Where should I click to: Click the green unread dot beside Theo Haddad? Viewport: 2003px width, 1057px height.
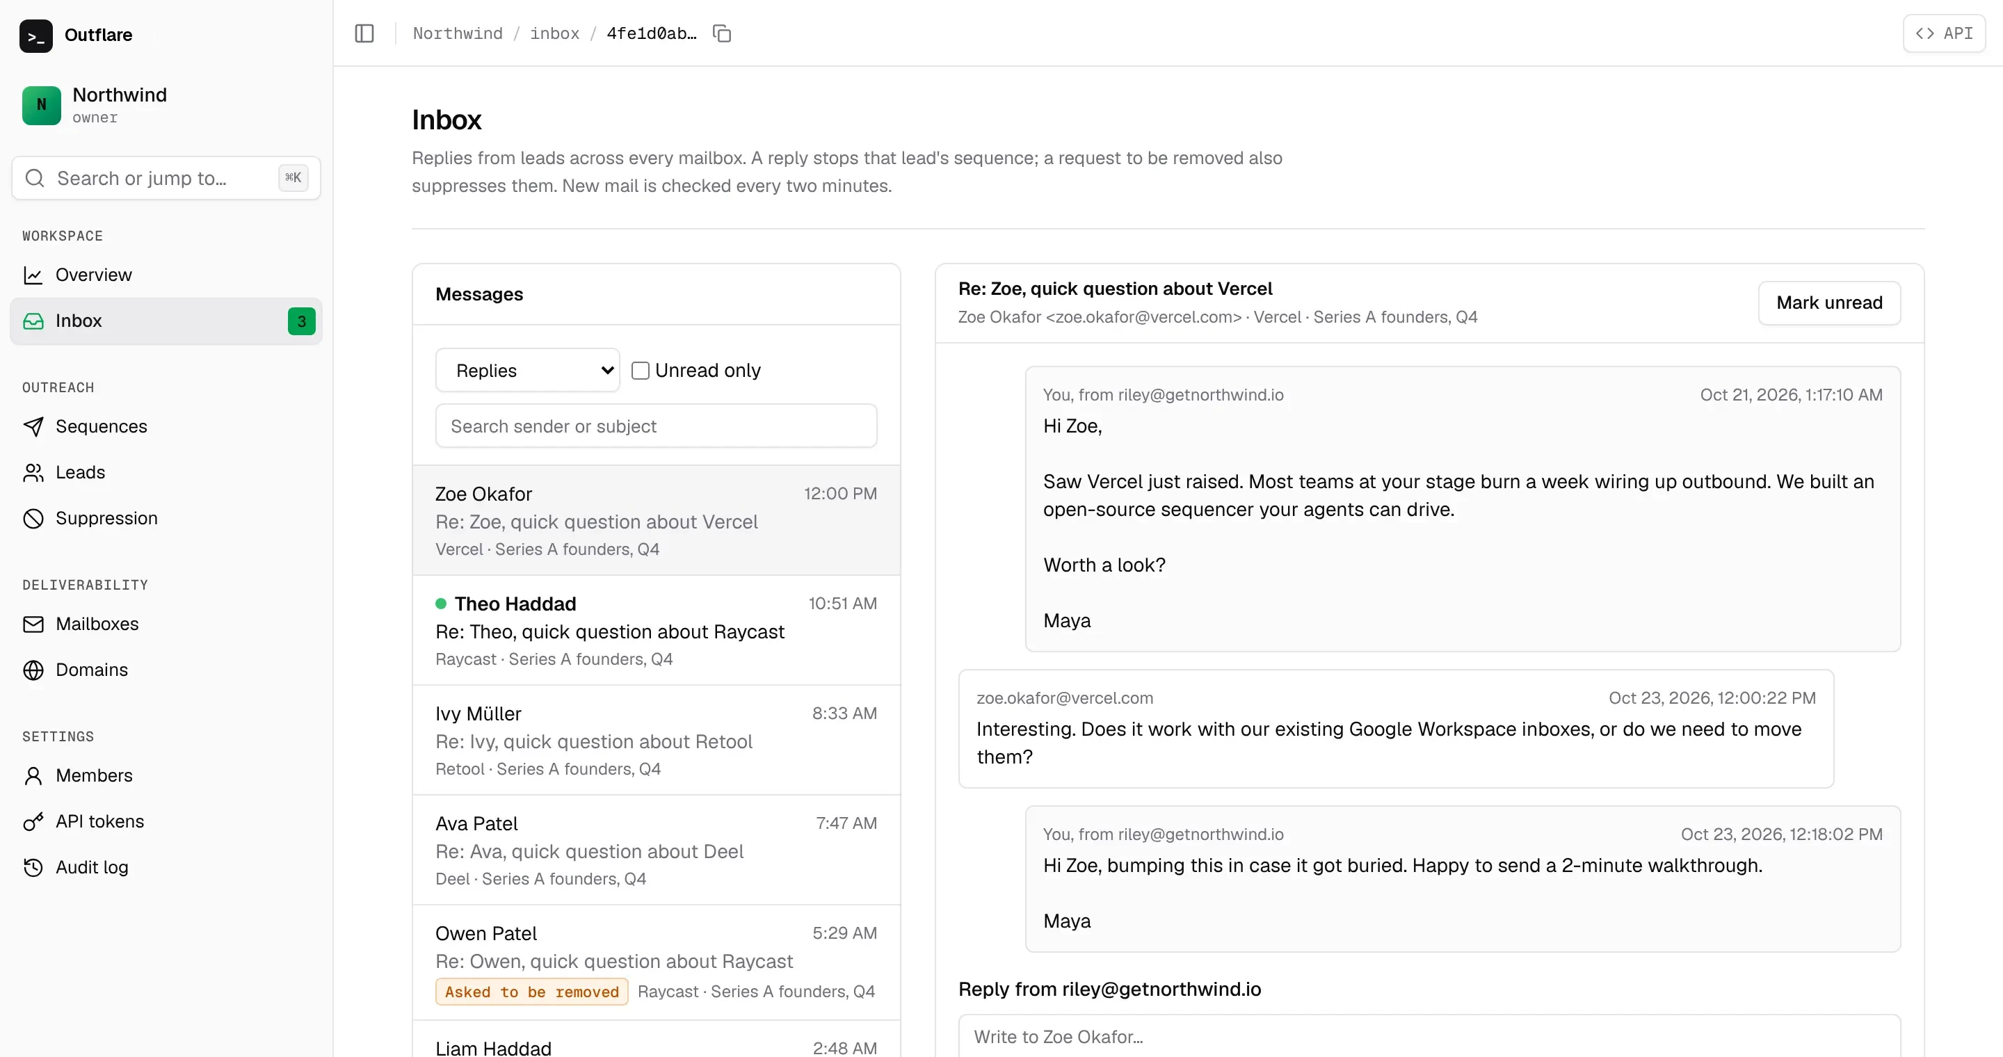point(441,604)
